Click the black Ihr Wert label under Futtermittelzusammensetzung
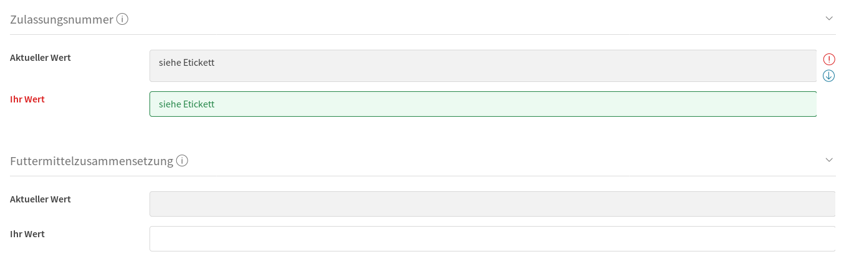Screen dimensions: 849x267 tap(27, 234)
